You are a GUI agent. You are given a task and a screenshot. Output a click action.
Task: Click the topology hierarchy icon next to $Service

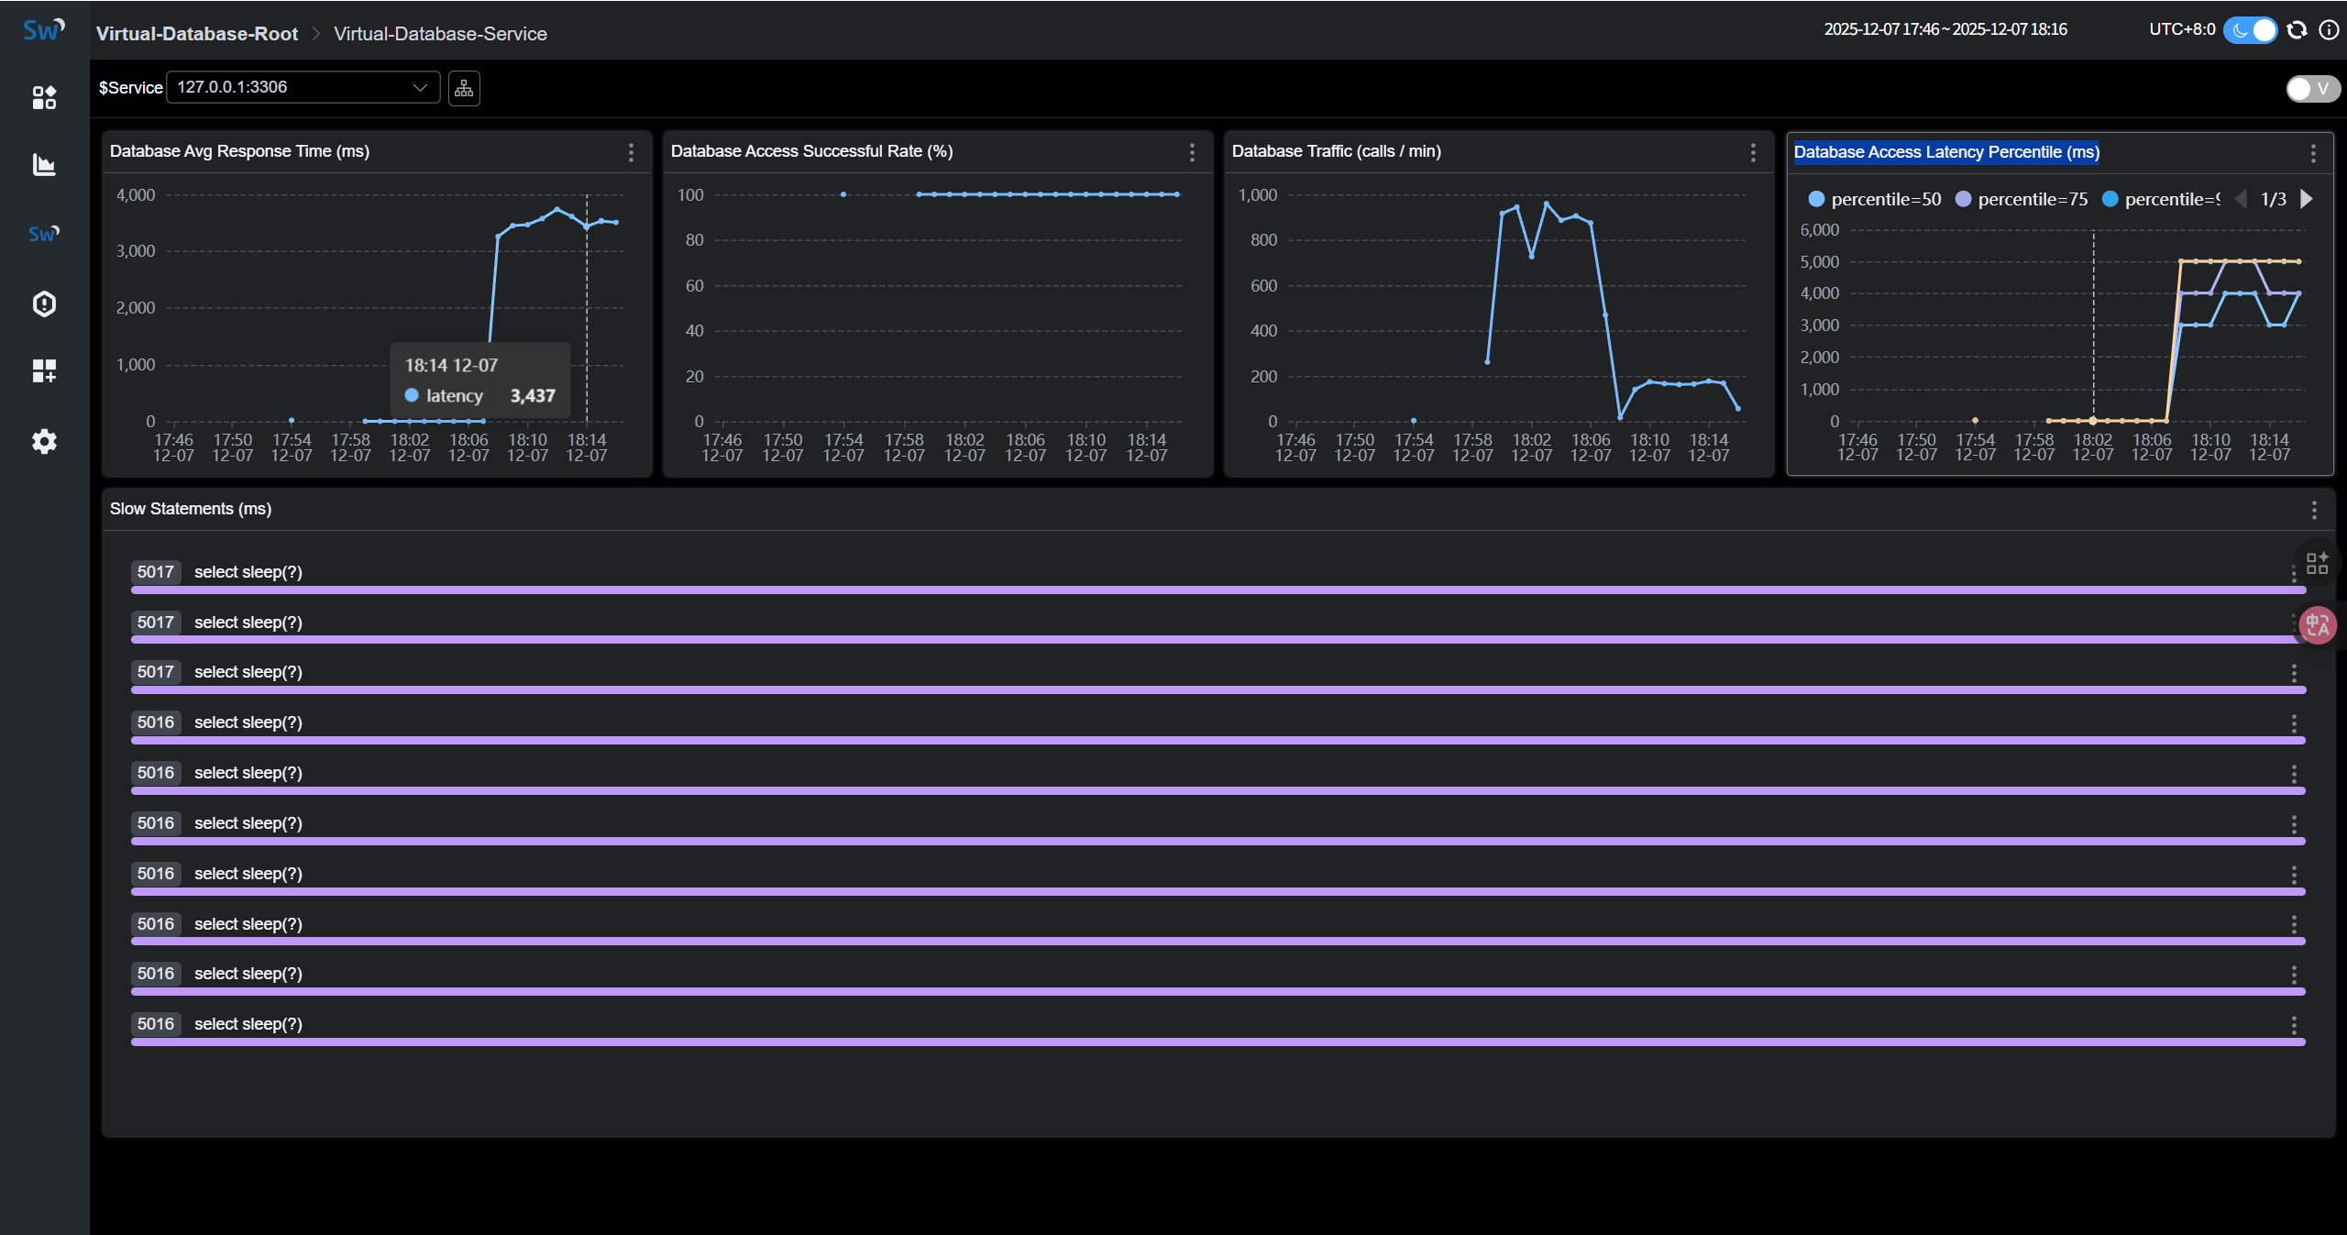[464, 88]
